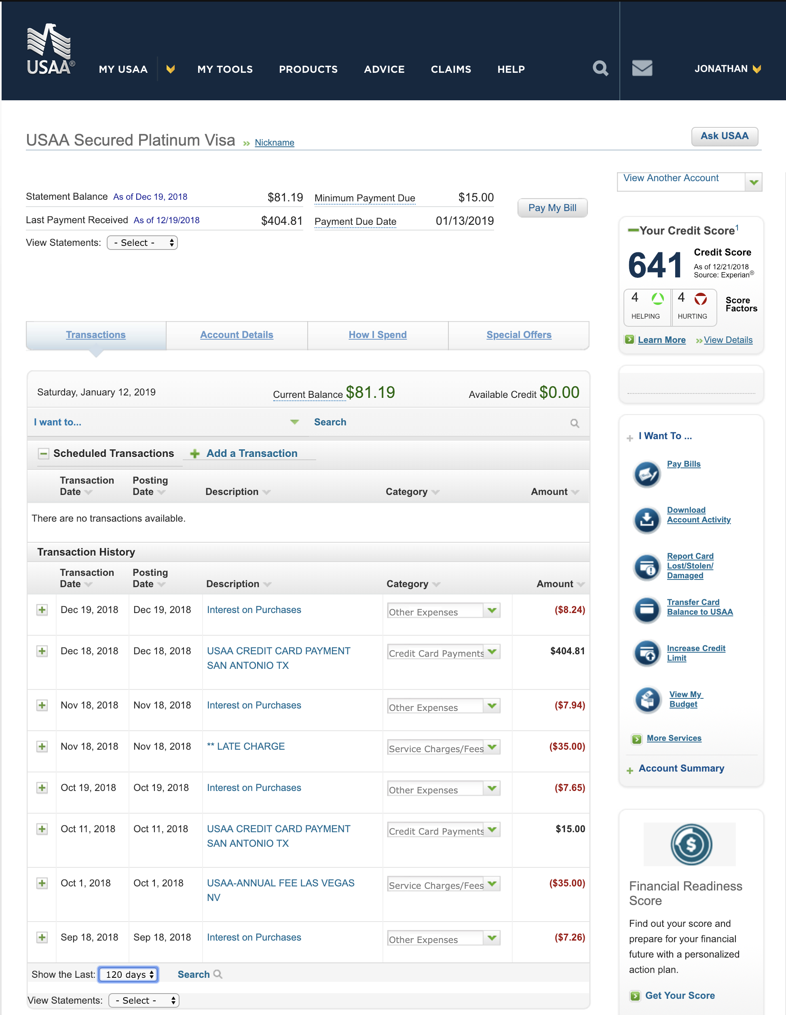This screenshot has height=1015, width=786.
Task: Click the Add a Transaction link
Action: pyautogui.click(x=252, y=454)
